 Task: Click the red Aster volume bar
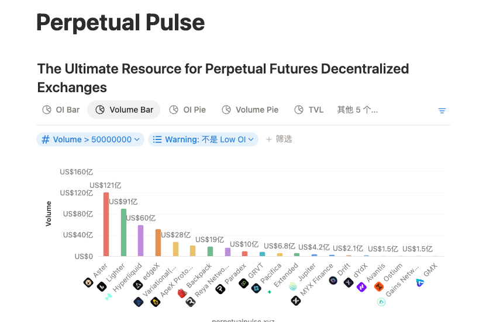pyautogui.click(x=106, y=225)
